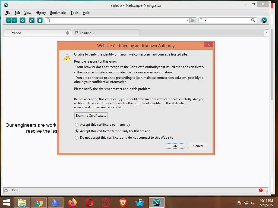The width and height of the screenshot is (278, 208).
Task: Go to the home page icon
Action: [40, 21]
